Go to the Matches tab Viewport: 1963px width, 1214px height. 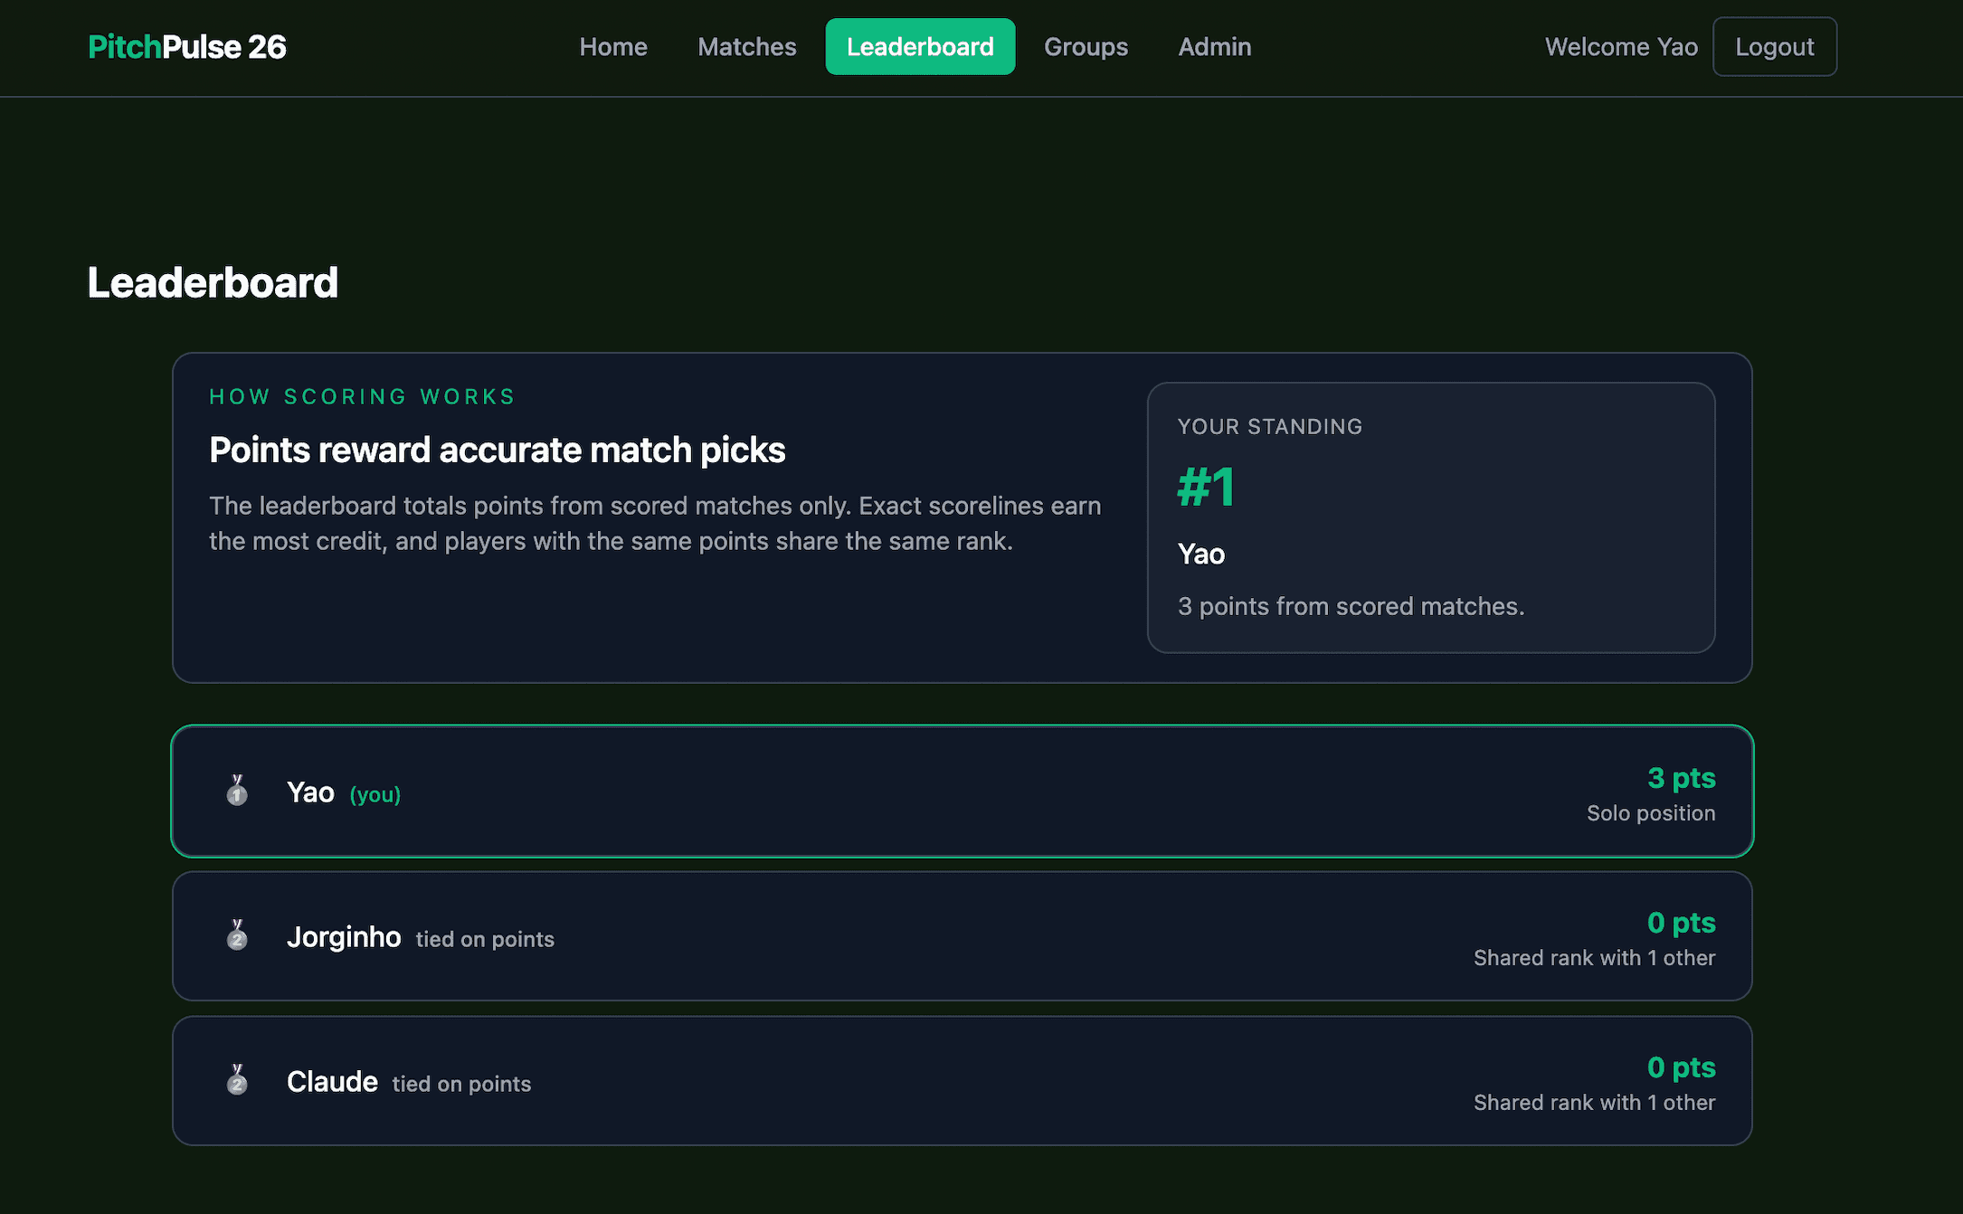coord(747,47)
